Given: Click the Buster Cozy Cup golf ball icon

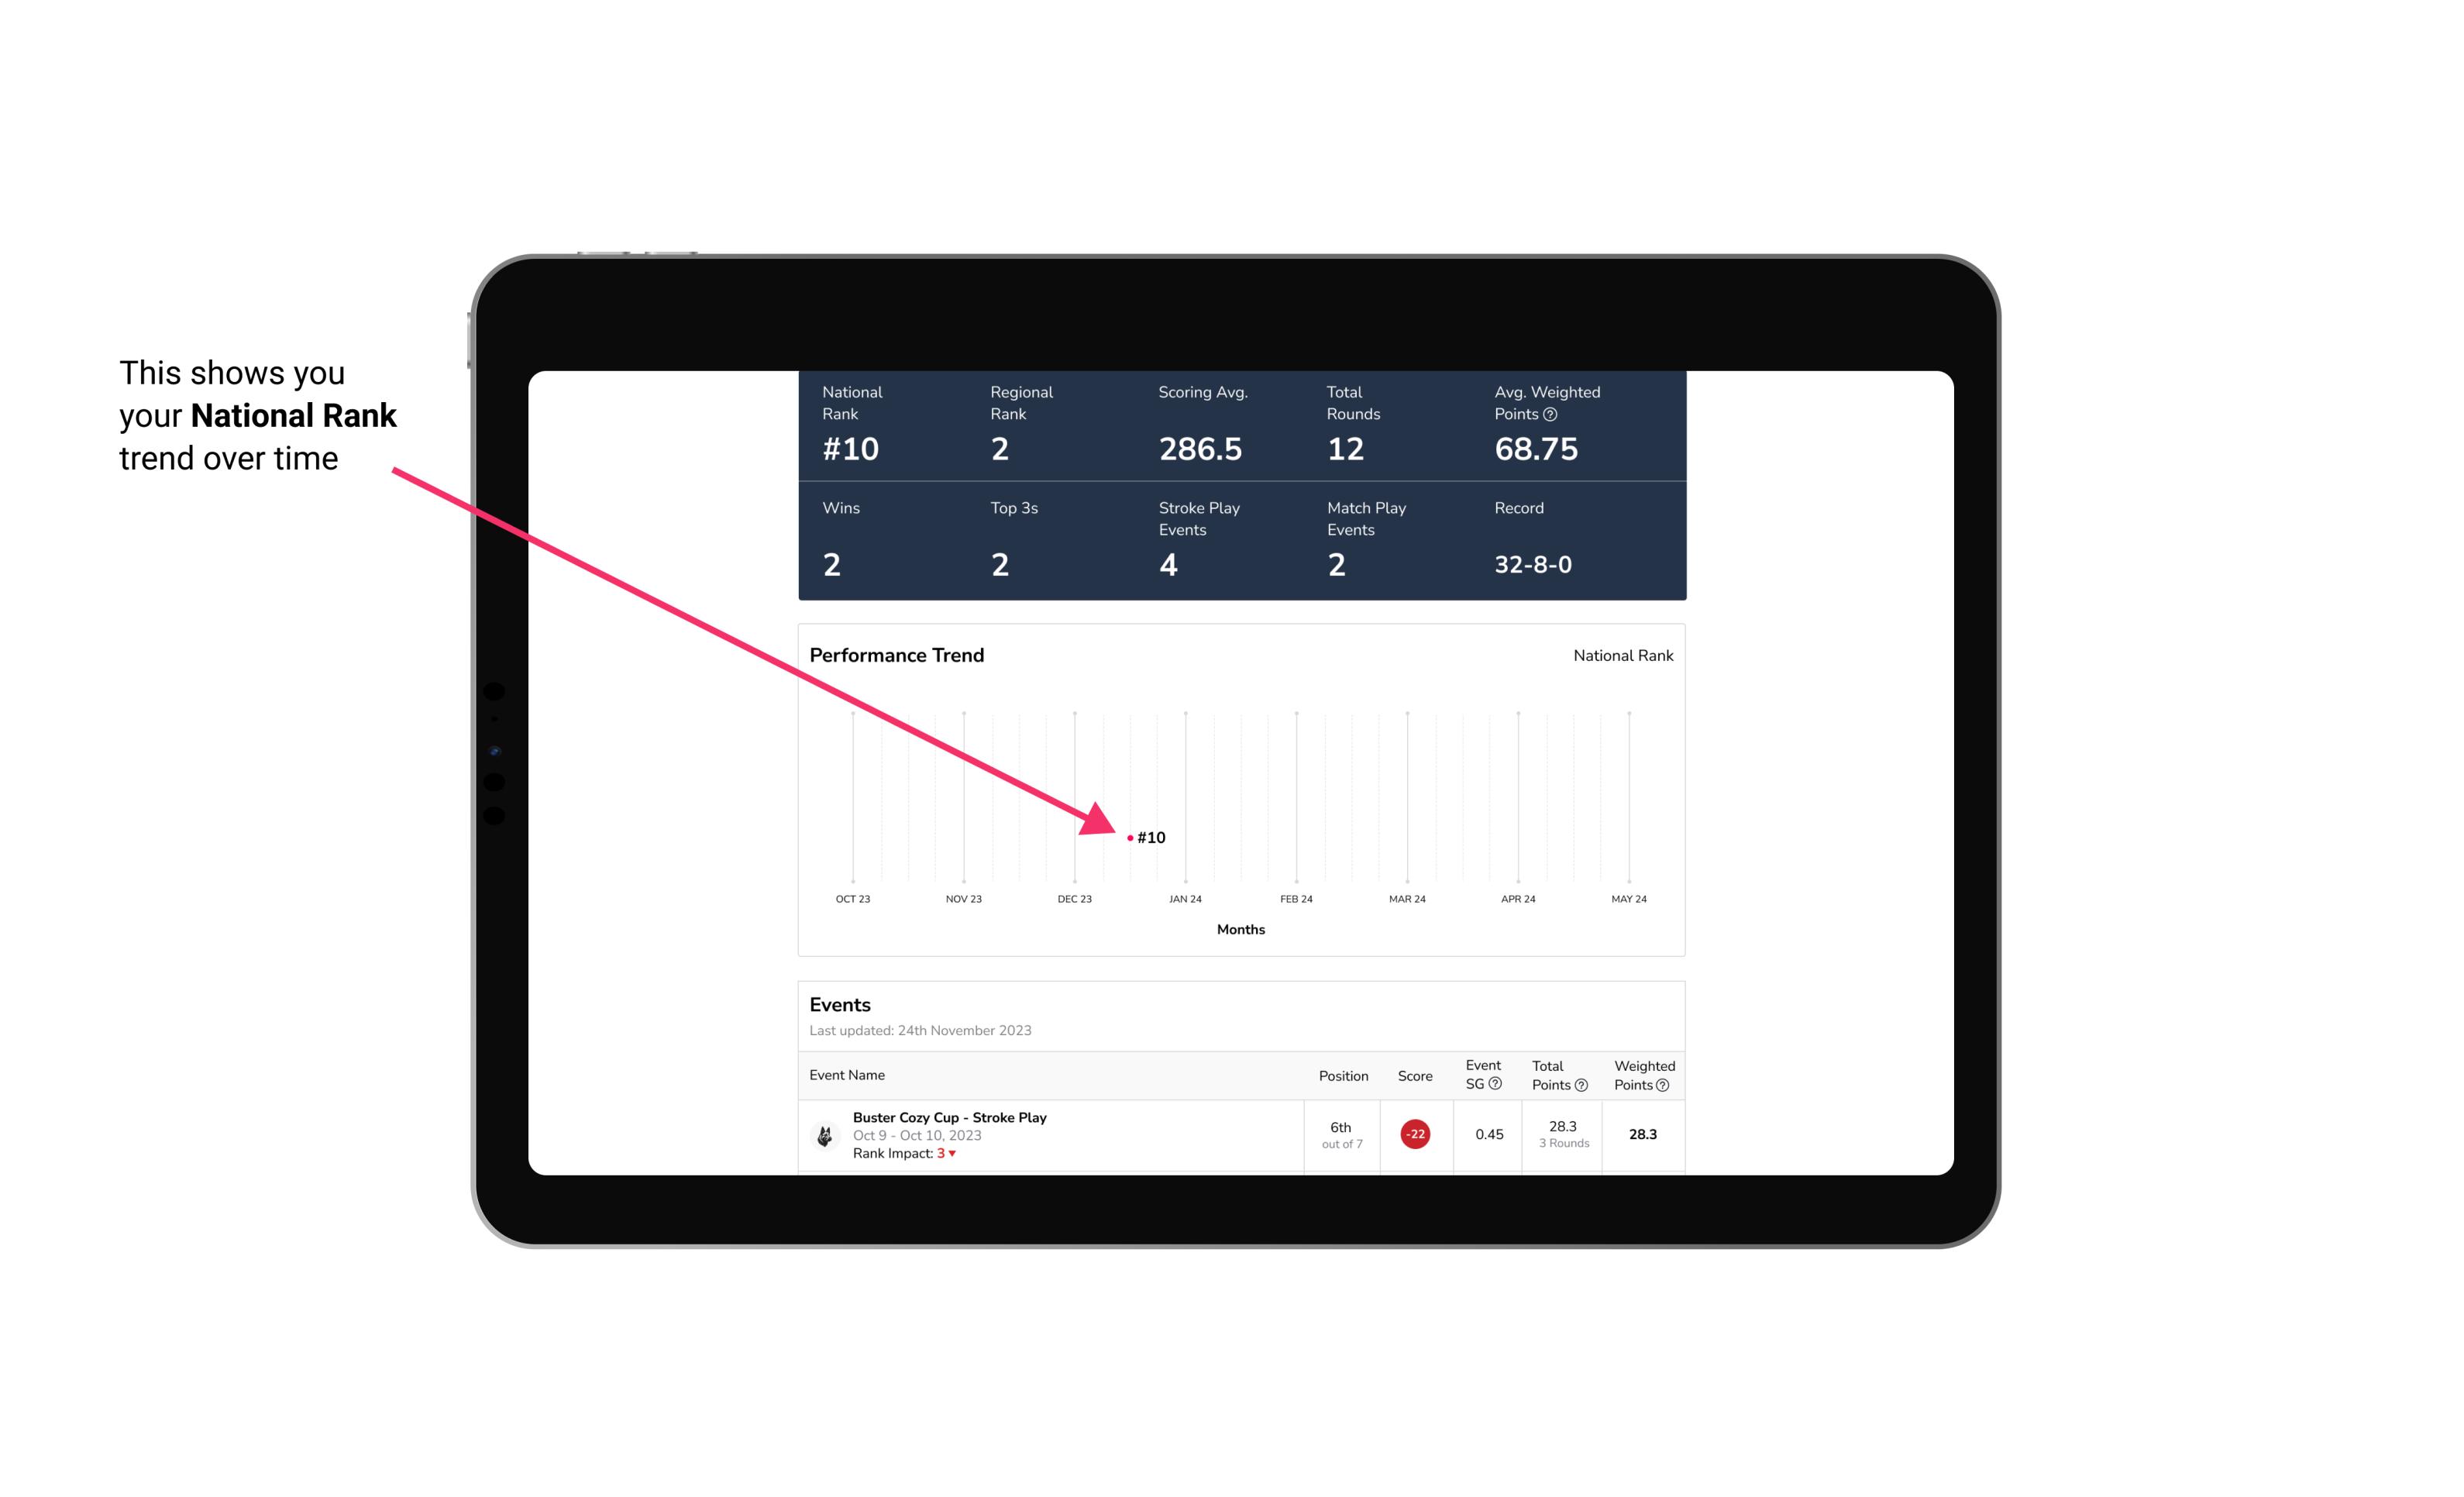Looking at the screenshot, I should (824, 1133).
